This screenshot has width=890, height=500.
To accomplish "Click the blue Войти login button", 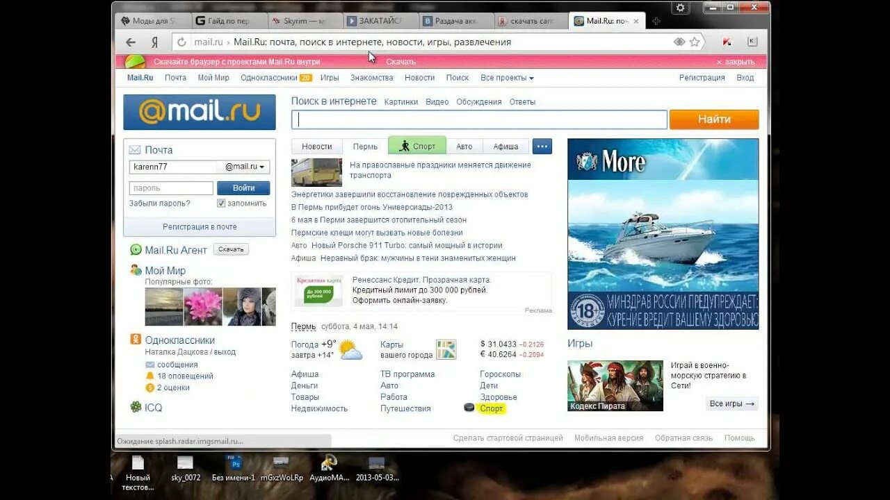I will [x=243, y=188].
